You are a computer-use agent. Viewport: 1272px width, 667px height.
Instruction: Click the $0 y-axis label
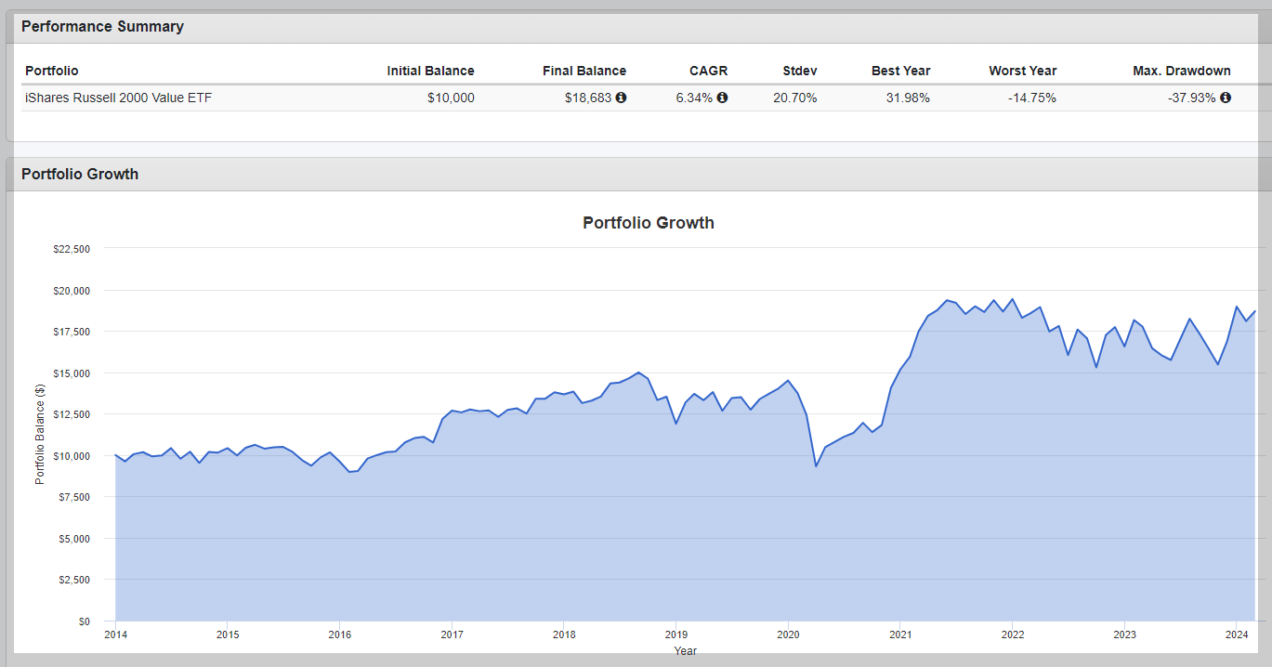click(x=84, y=621)
